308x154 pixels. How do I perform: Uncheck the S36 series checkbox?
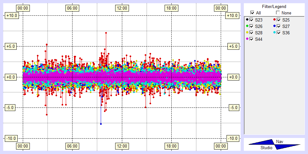(x=279, y=33)
